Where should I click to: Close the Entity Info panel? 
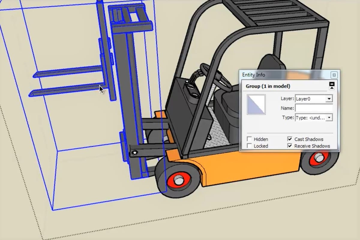[334, 75]
